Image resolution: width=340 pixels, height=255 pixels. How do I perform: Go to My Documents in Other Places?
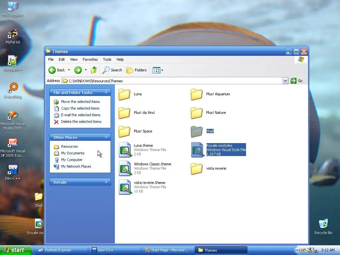click(x=73, y=153)
